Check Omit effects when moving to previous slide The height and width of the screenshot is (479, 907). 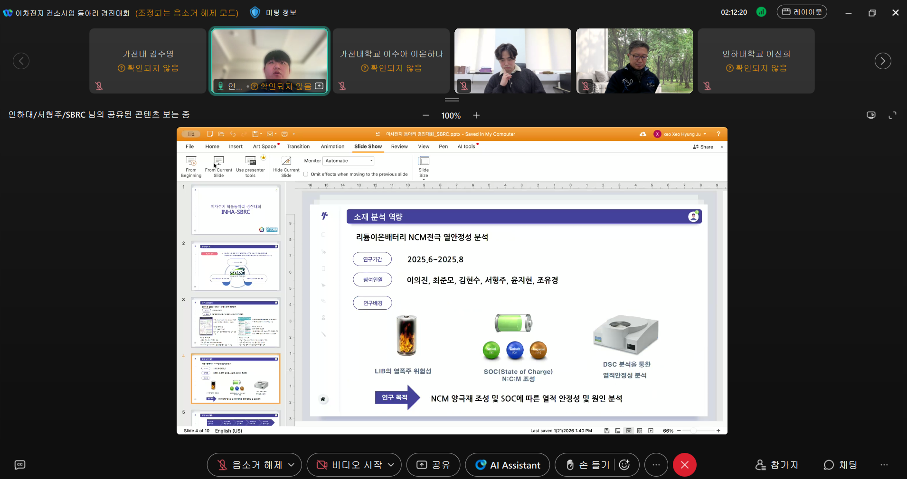[305, 174]
